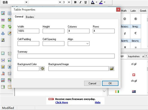Click the Background Color field

pyautogui.click(x=28, y=69)
